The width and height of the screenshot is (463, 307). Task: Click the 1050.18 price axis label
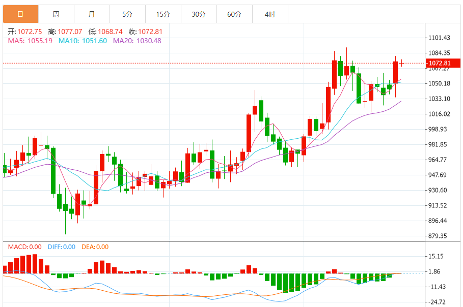click(x=440, y=83)
